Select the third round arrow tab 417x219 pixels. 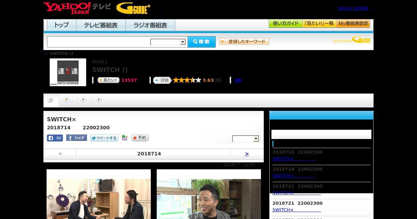pyautogui.click(x=83, y=100)
